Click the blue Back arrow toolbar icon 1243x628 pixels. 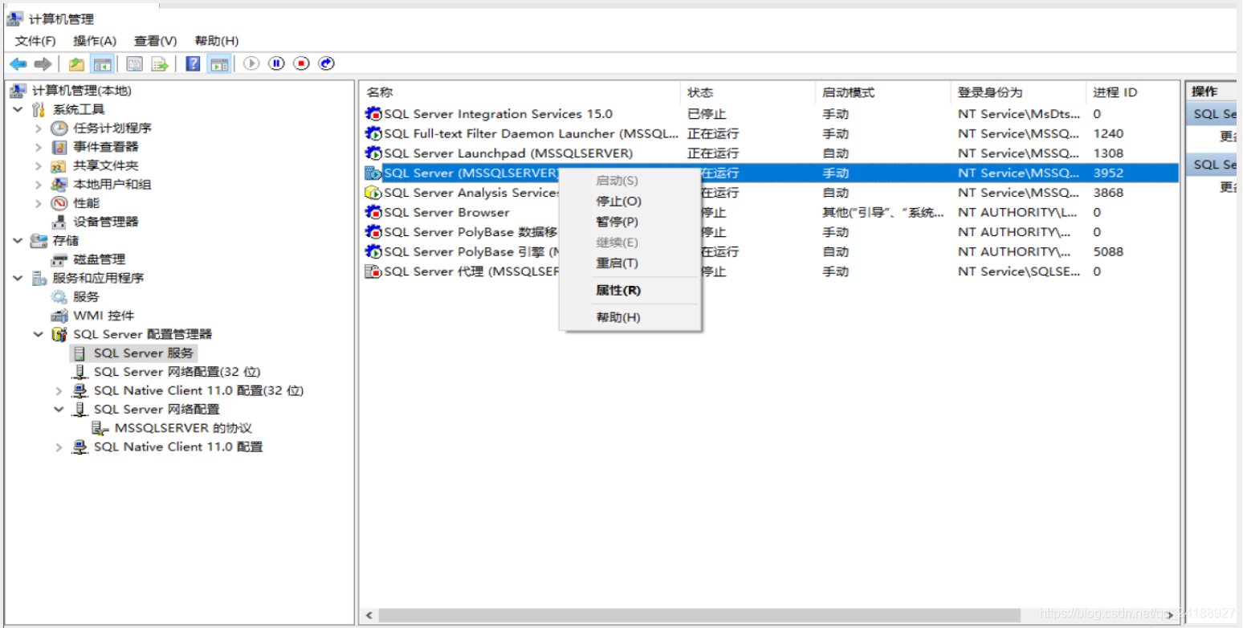click(18, 64)
